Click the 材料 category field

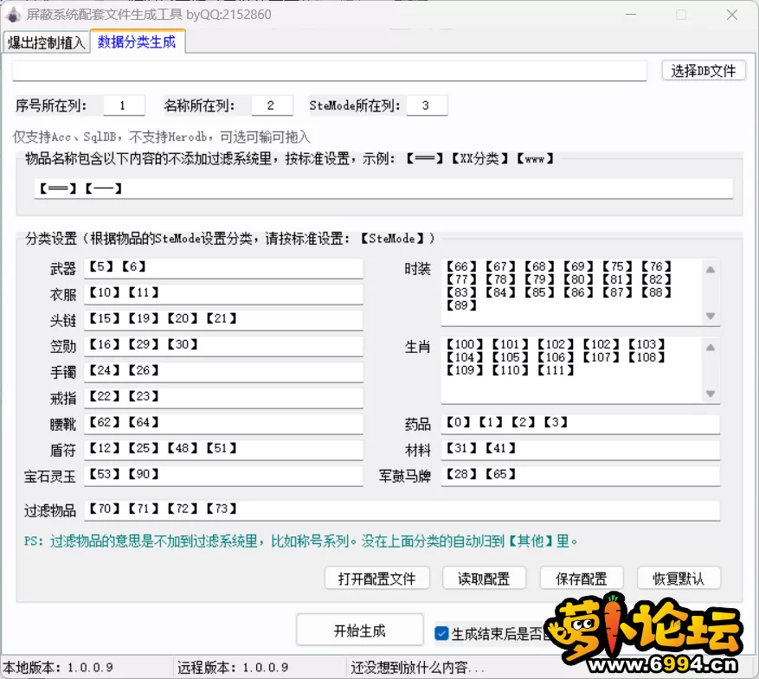(581, 450)
